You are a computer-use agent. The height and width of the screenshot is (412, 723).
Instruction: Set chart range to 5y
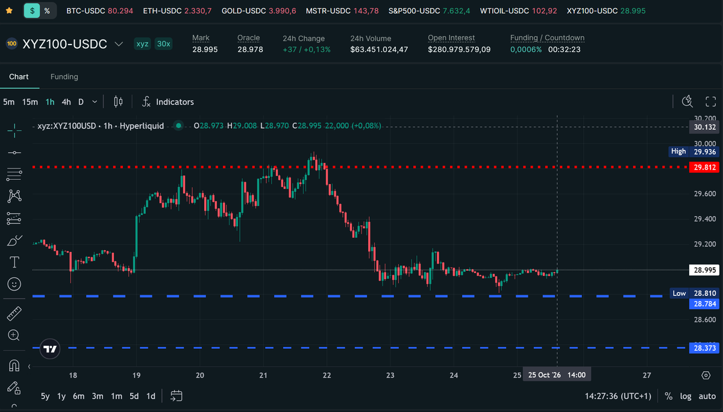[45, 396]
